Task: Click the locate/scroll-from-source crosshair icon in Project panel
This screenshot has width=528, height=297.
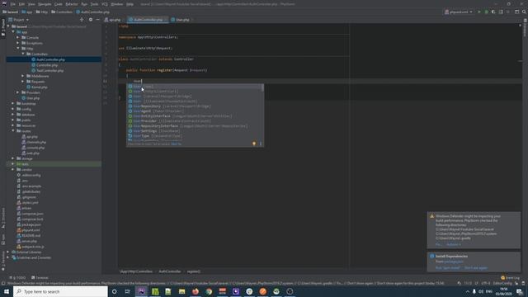Action: (82, 20)
